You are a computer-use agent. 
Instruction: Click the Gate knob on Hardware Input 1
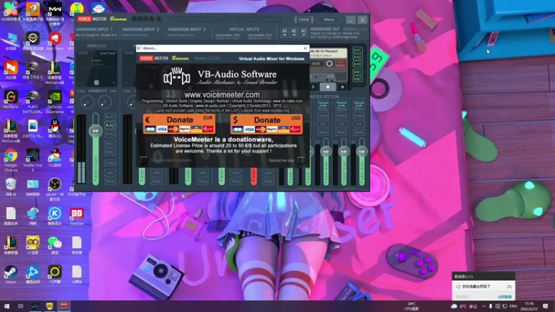(105, 102)
